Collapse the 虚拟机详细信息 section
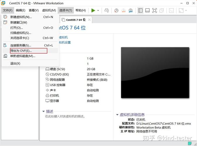The height and width of the screenshot is (146, 197). [x=117, y=115]
